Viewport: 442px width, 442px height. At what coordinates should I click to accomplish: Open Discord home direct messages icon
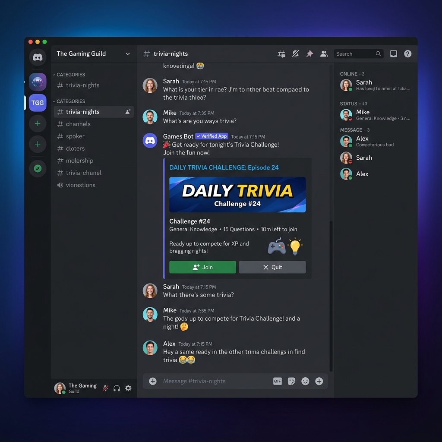coord(38,57)
